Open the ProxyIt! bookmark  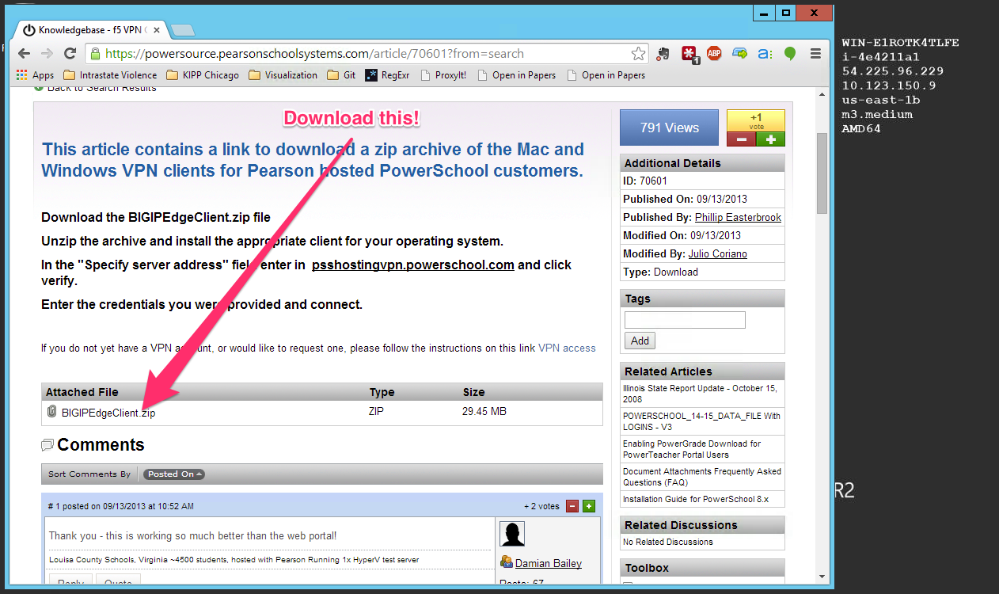tap(443, 75)
